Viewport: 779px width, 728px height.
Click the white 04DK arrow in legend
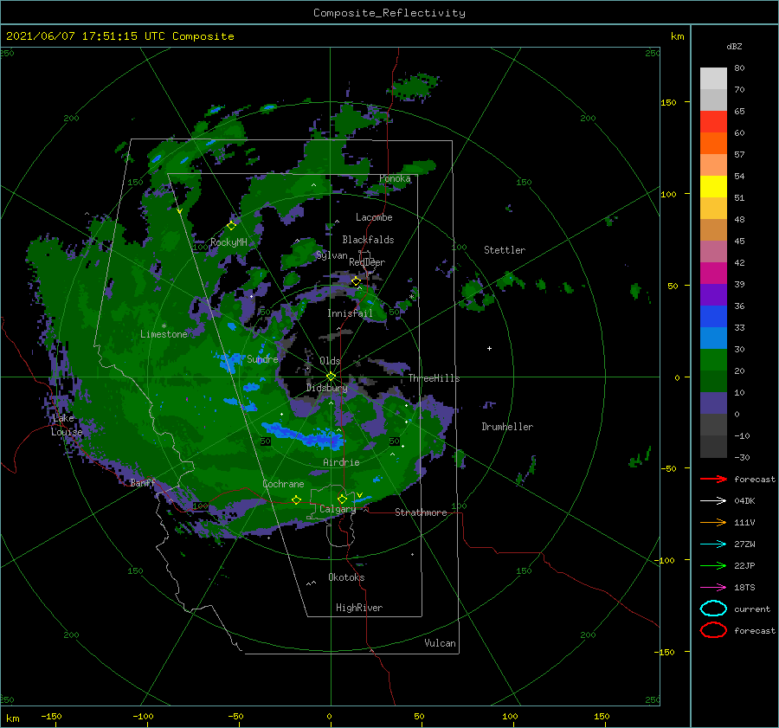pyautogui.click(x=714, y=500)
